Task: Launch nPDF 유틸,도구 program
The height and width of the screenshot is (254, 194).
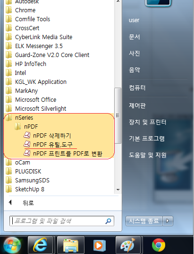Action: pos(53,144)
